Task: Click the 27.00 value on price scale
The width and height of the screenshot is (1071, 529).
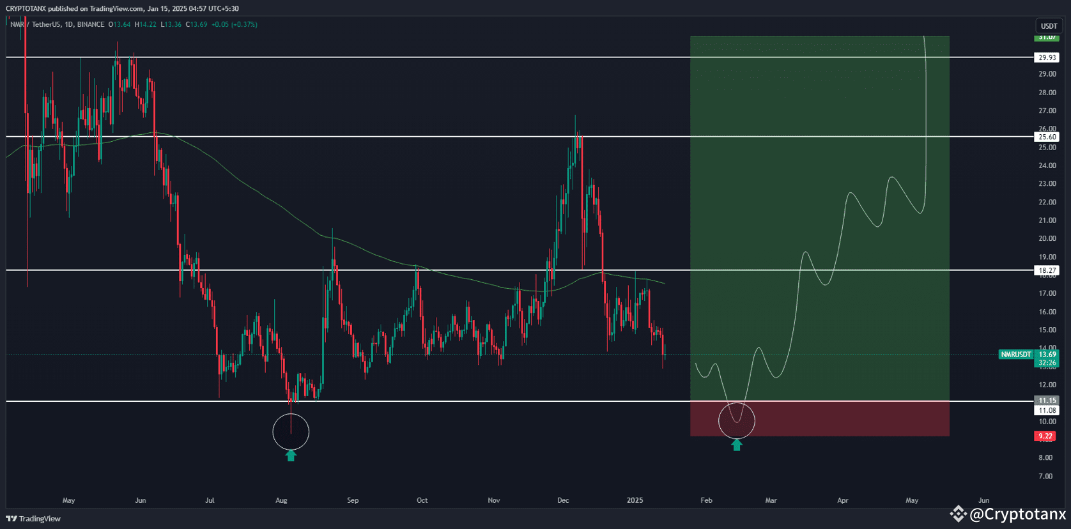Action: click(x=1047, y=111)
